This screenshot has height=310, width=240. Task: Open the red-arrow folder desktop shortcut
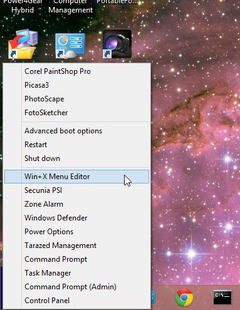[23, 44]
